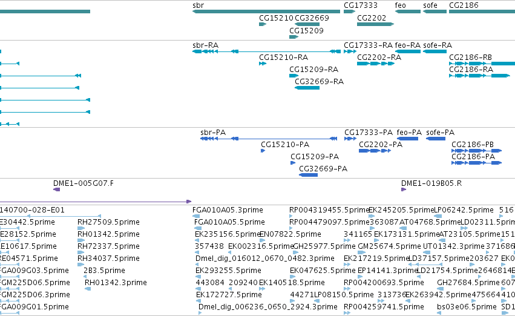Select the sbr gene label

point(198,5)
